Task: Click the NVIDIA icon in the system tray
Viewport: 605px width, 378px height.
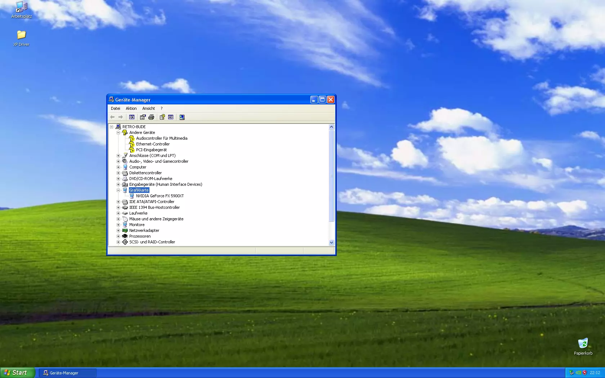Action: point(578,373)
